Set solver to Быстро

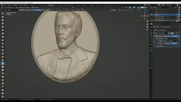point(167,43)
